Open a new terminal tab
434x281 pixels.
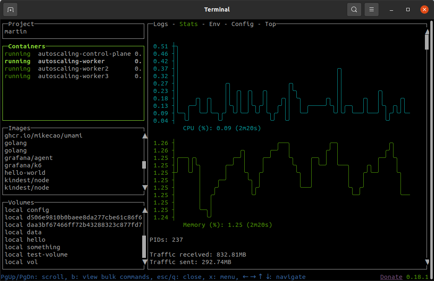pyautogui.click(x=10, y=10)
